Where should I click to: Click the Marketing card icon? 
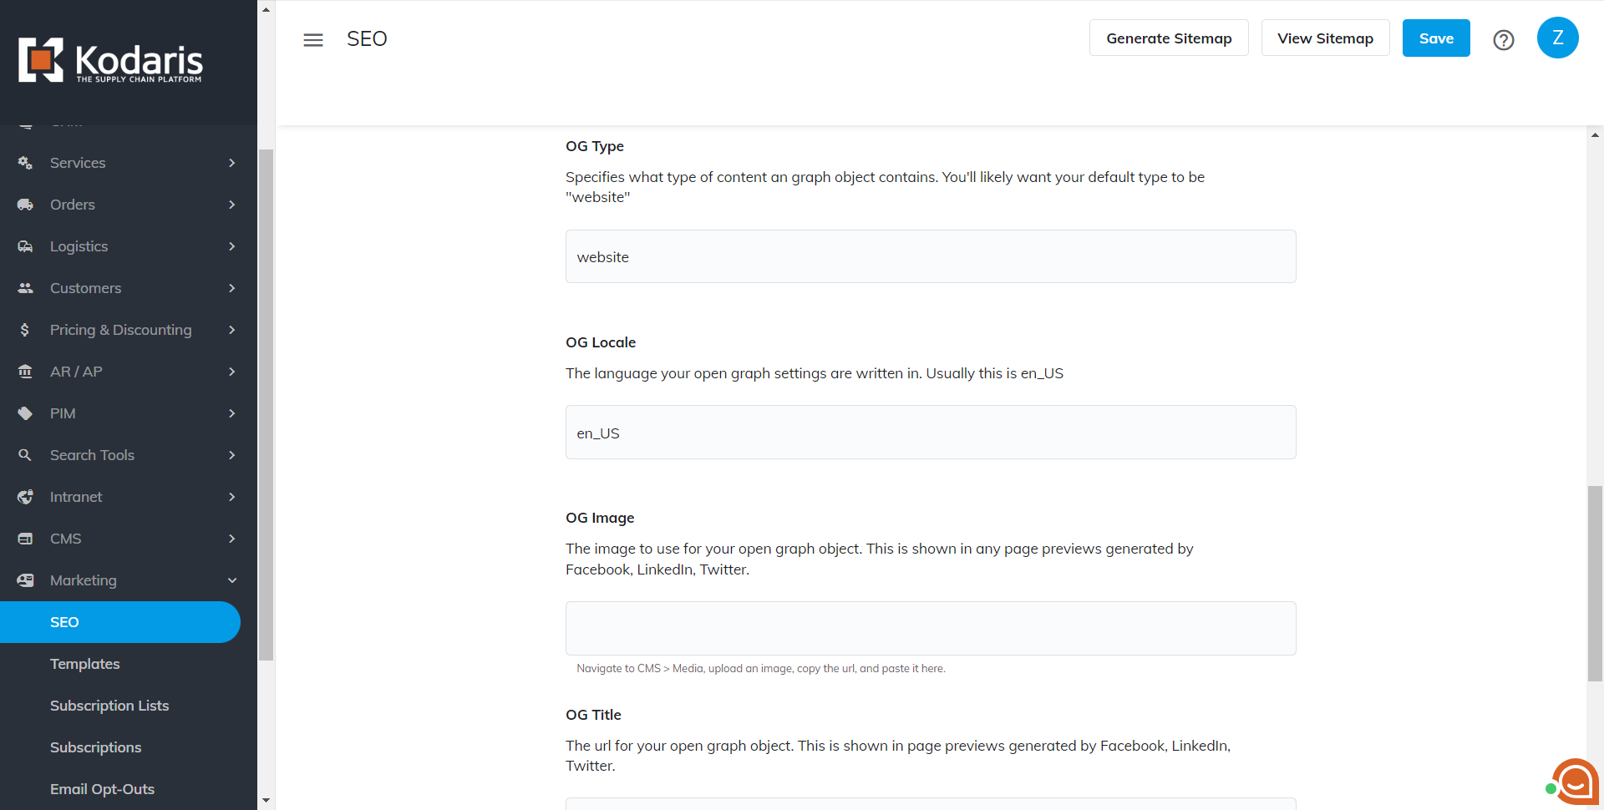(x=25, y=580)
